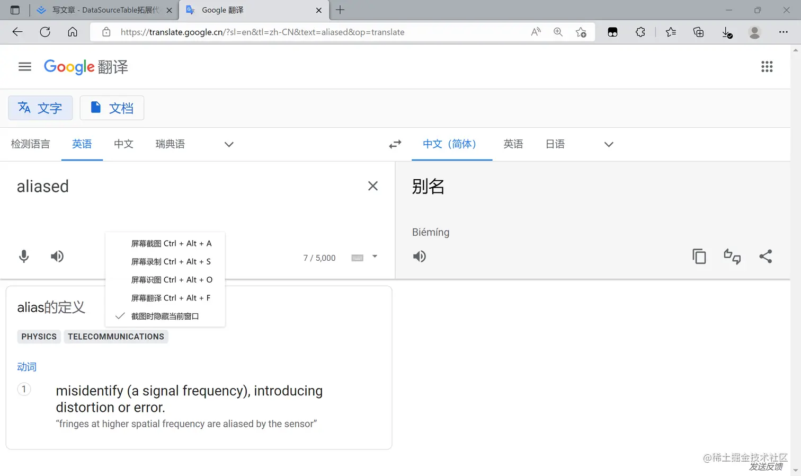Screen dimensions: 801x476
Task: Switch to 文档 document translation mode
Action: [x=112, y=108]
